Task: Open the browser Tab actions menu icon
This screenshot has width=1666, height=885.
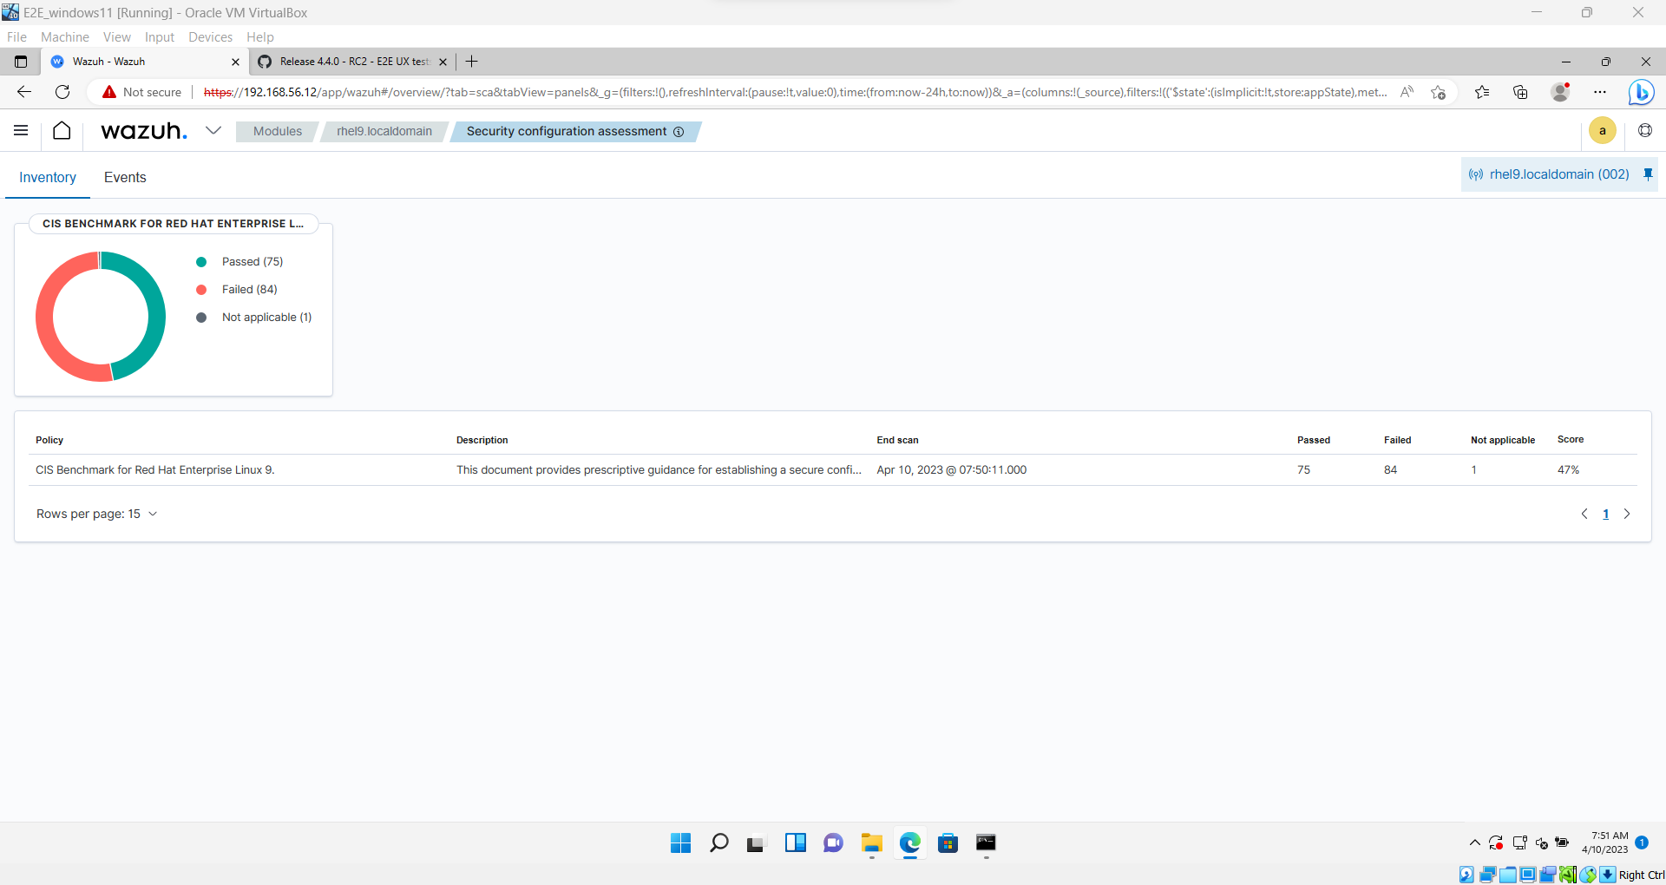Action: (21, 62)
